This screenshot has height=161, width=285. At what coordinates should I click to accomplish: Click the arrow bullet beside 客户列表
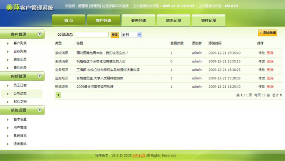tap(8, 43)
